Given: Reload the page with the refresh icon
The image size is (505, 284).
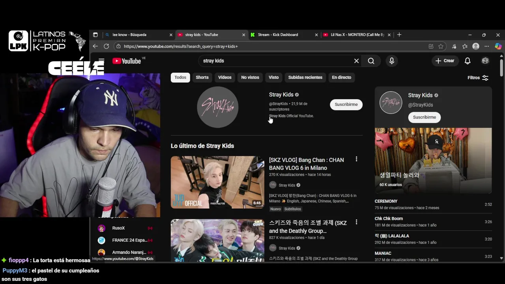Looking at the screenshot, I should coord(106,46).
